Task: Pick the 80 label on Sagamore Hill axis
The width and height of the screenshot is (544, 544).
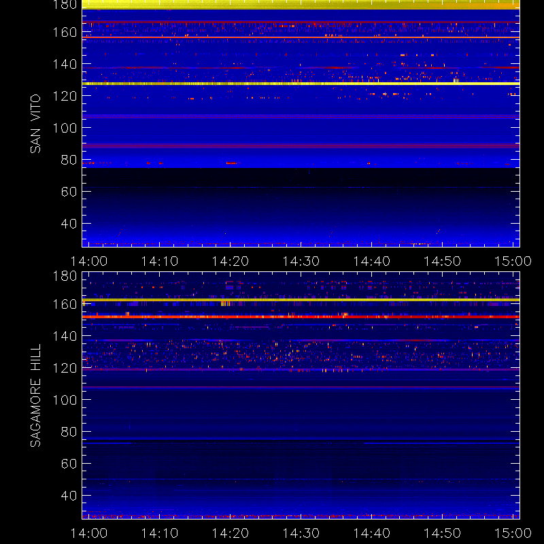Action: (69, 432)
